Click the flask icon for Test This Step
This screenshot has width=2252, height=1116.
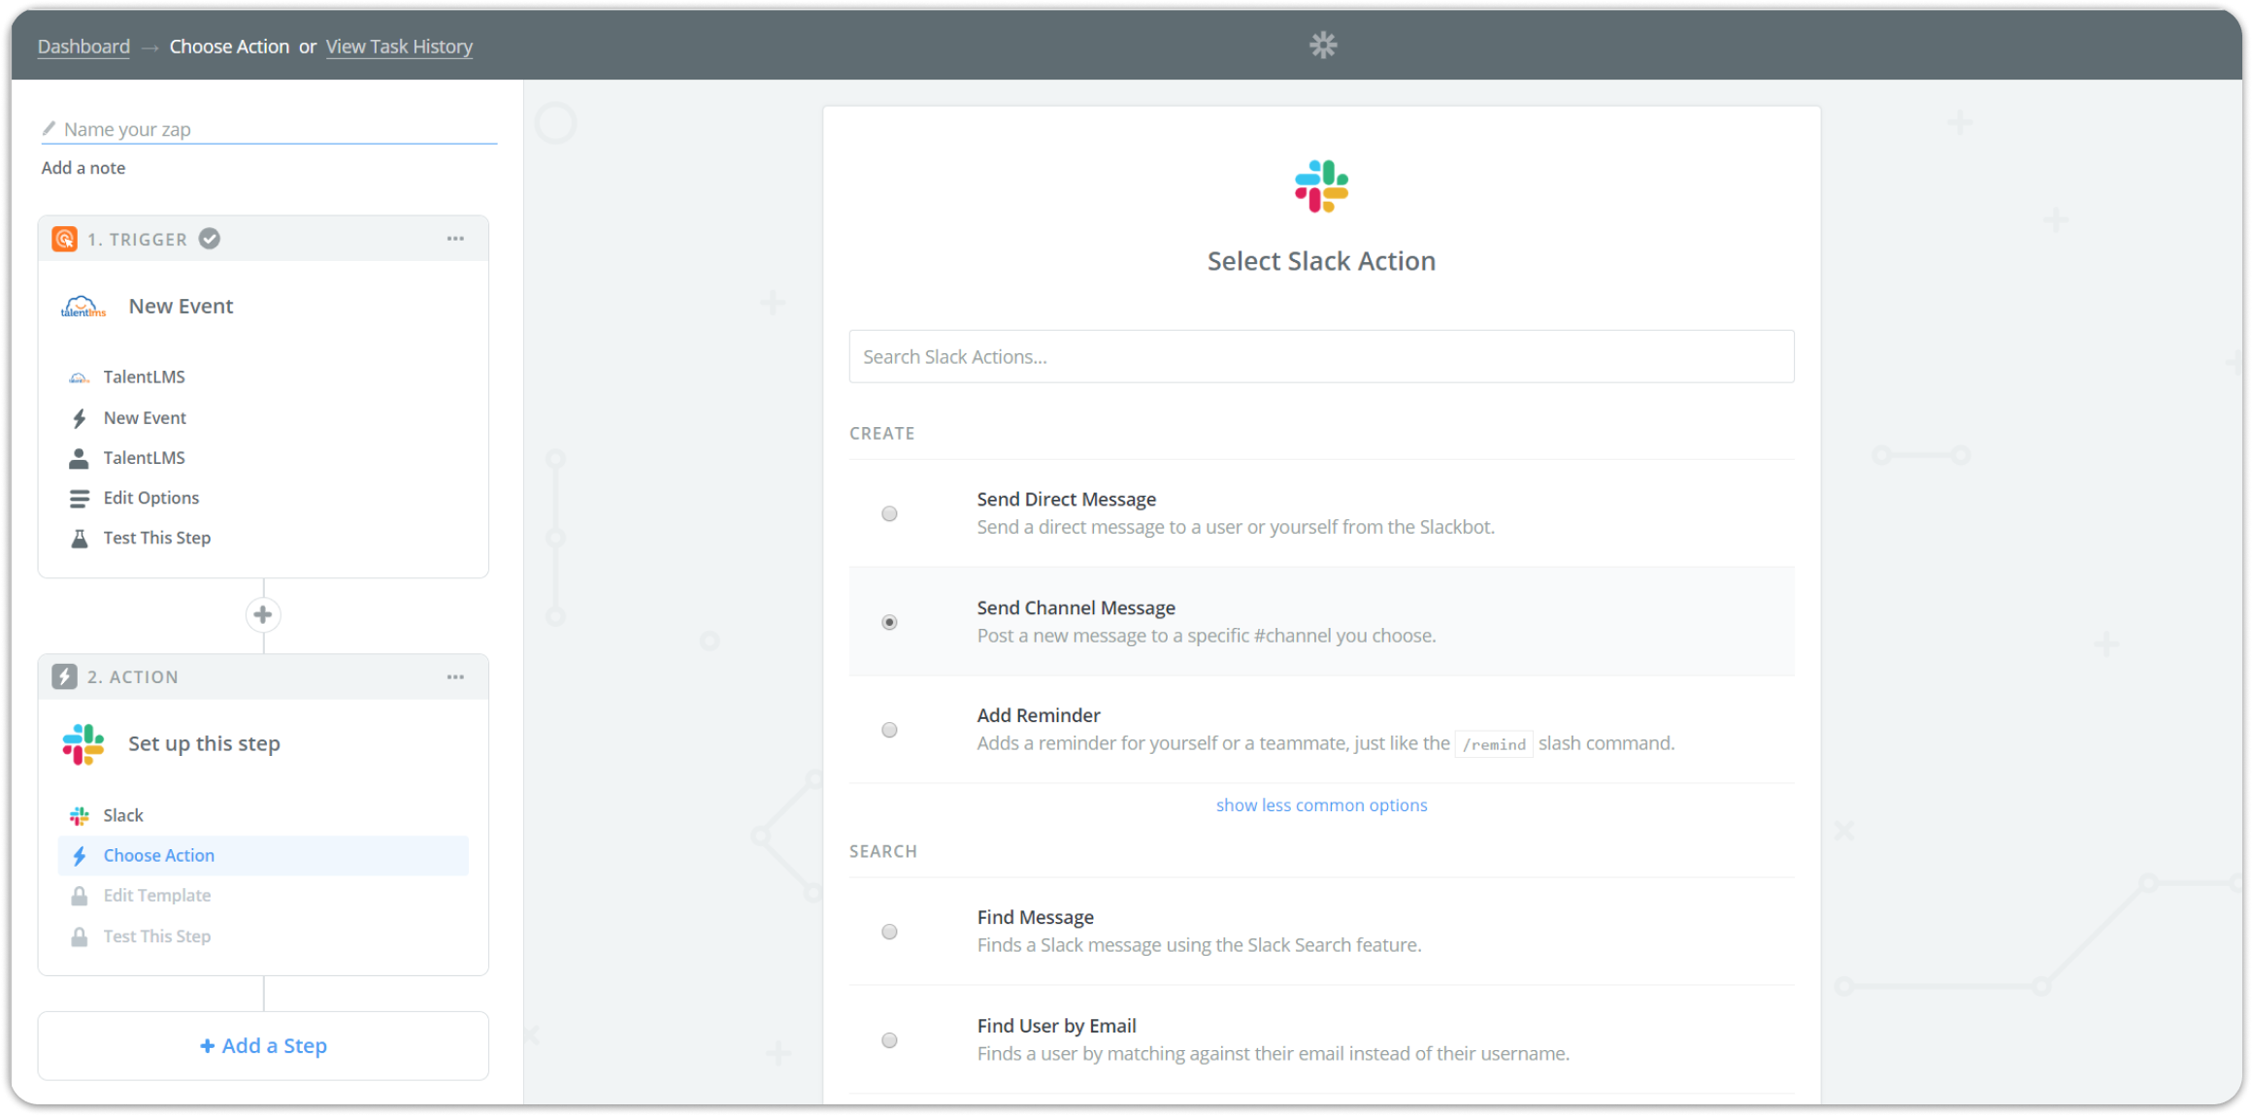point(80,537)
